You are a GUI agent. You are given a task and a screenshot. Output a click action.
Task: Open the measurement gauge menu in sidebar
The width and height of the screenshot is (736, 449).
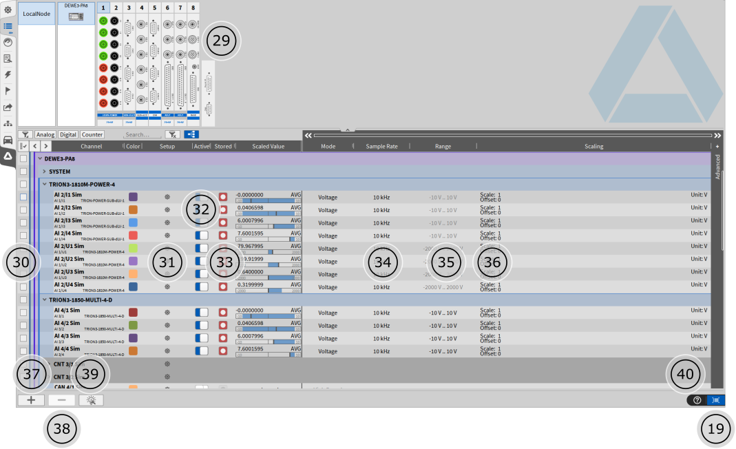tap(8, 42)
